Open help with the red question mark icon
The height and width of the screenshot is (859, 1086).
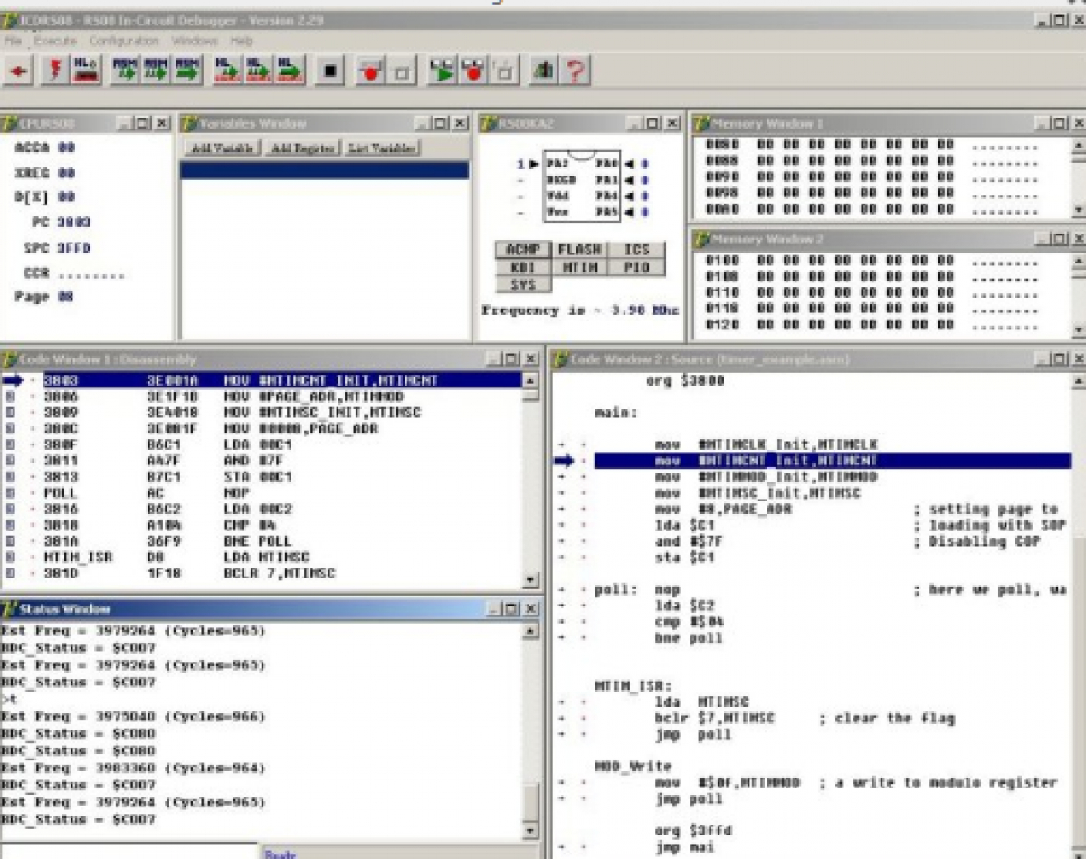click(x=575, y=71)
